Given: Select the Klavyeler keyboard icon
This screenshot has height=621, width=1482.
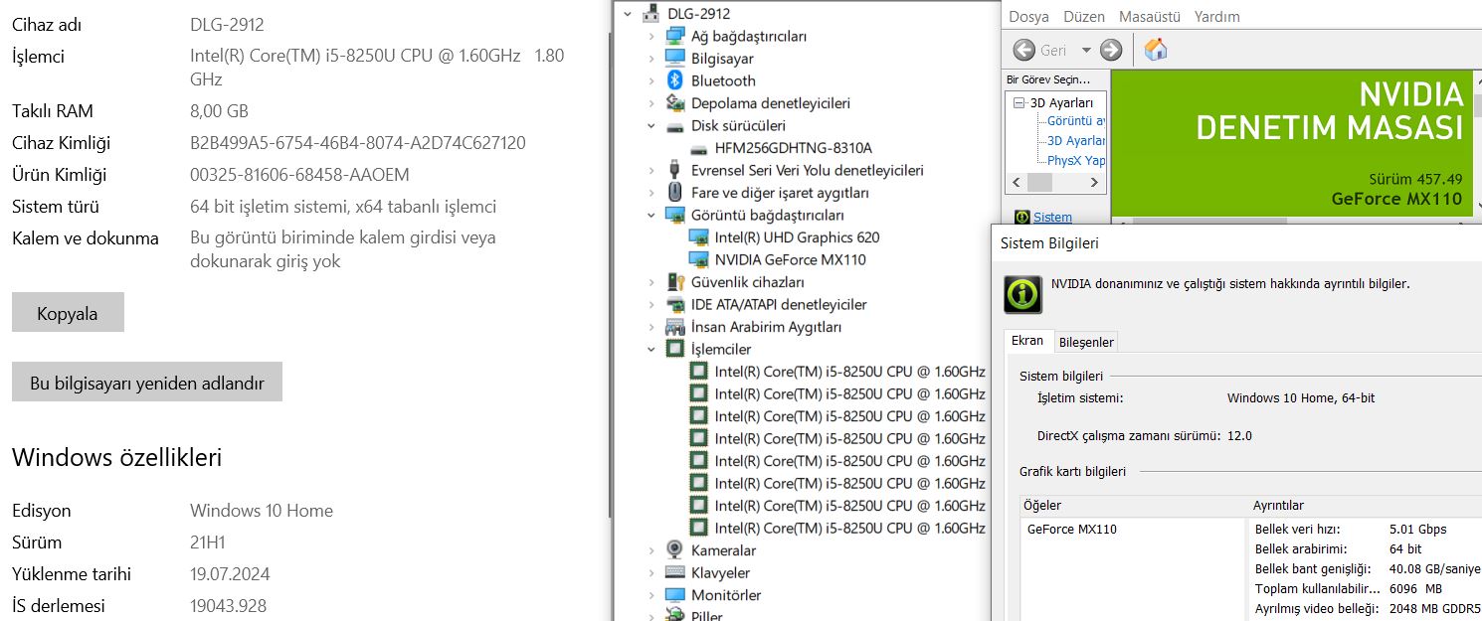Looking at the screenshot, I should click(x=675, y=572).
